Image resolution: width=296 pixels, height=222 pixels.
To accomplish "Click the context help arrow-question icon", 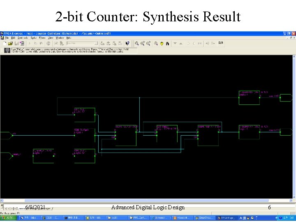I will coord(127,44).
